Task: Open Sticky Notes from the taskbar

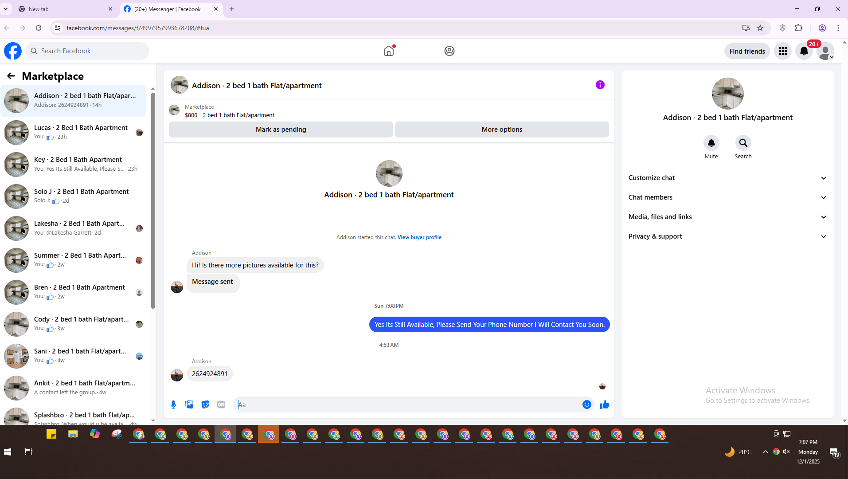Action: pos(51,434)
